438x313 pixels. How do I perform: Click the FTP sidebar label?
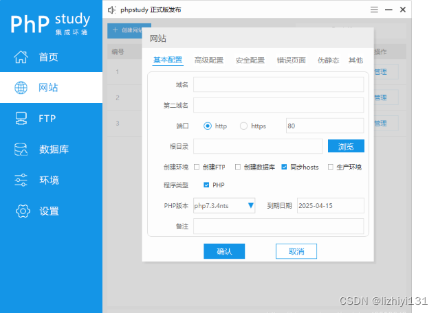tap(47, 119)
